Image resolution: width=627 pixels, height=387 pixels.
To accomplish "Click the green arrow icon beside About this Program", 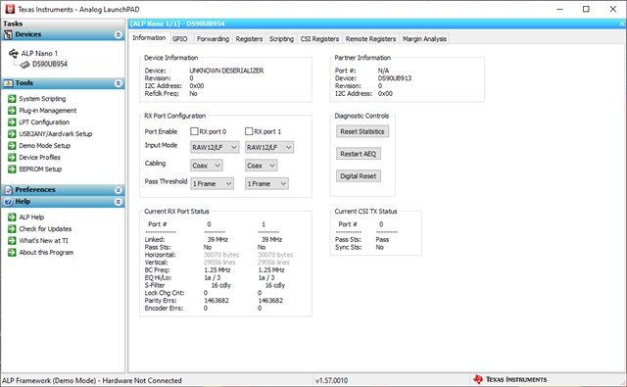I will click(12, 252).
